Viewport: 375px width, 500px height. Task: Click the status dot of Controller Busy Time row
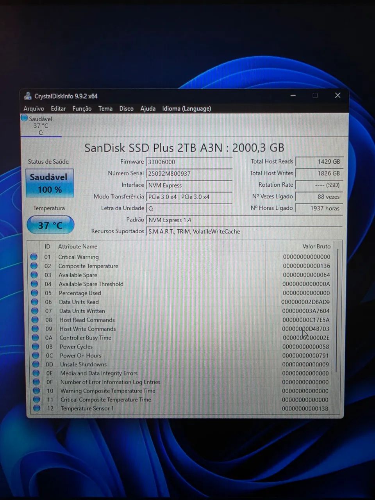pos(36,337)
